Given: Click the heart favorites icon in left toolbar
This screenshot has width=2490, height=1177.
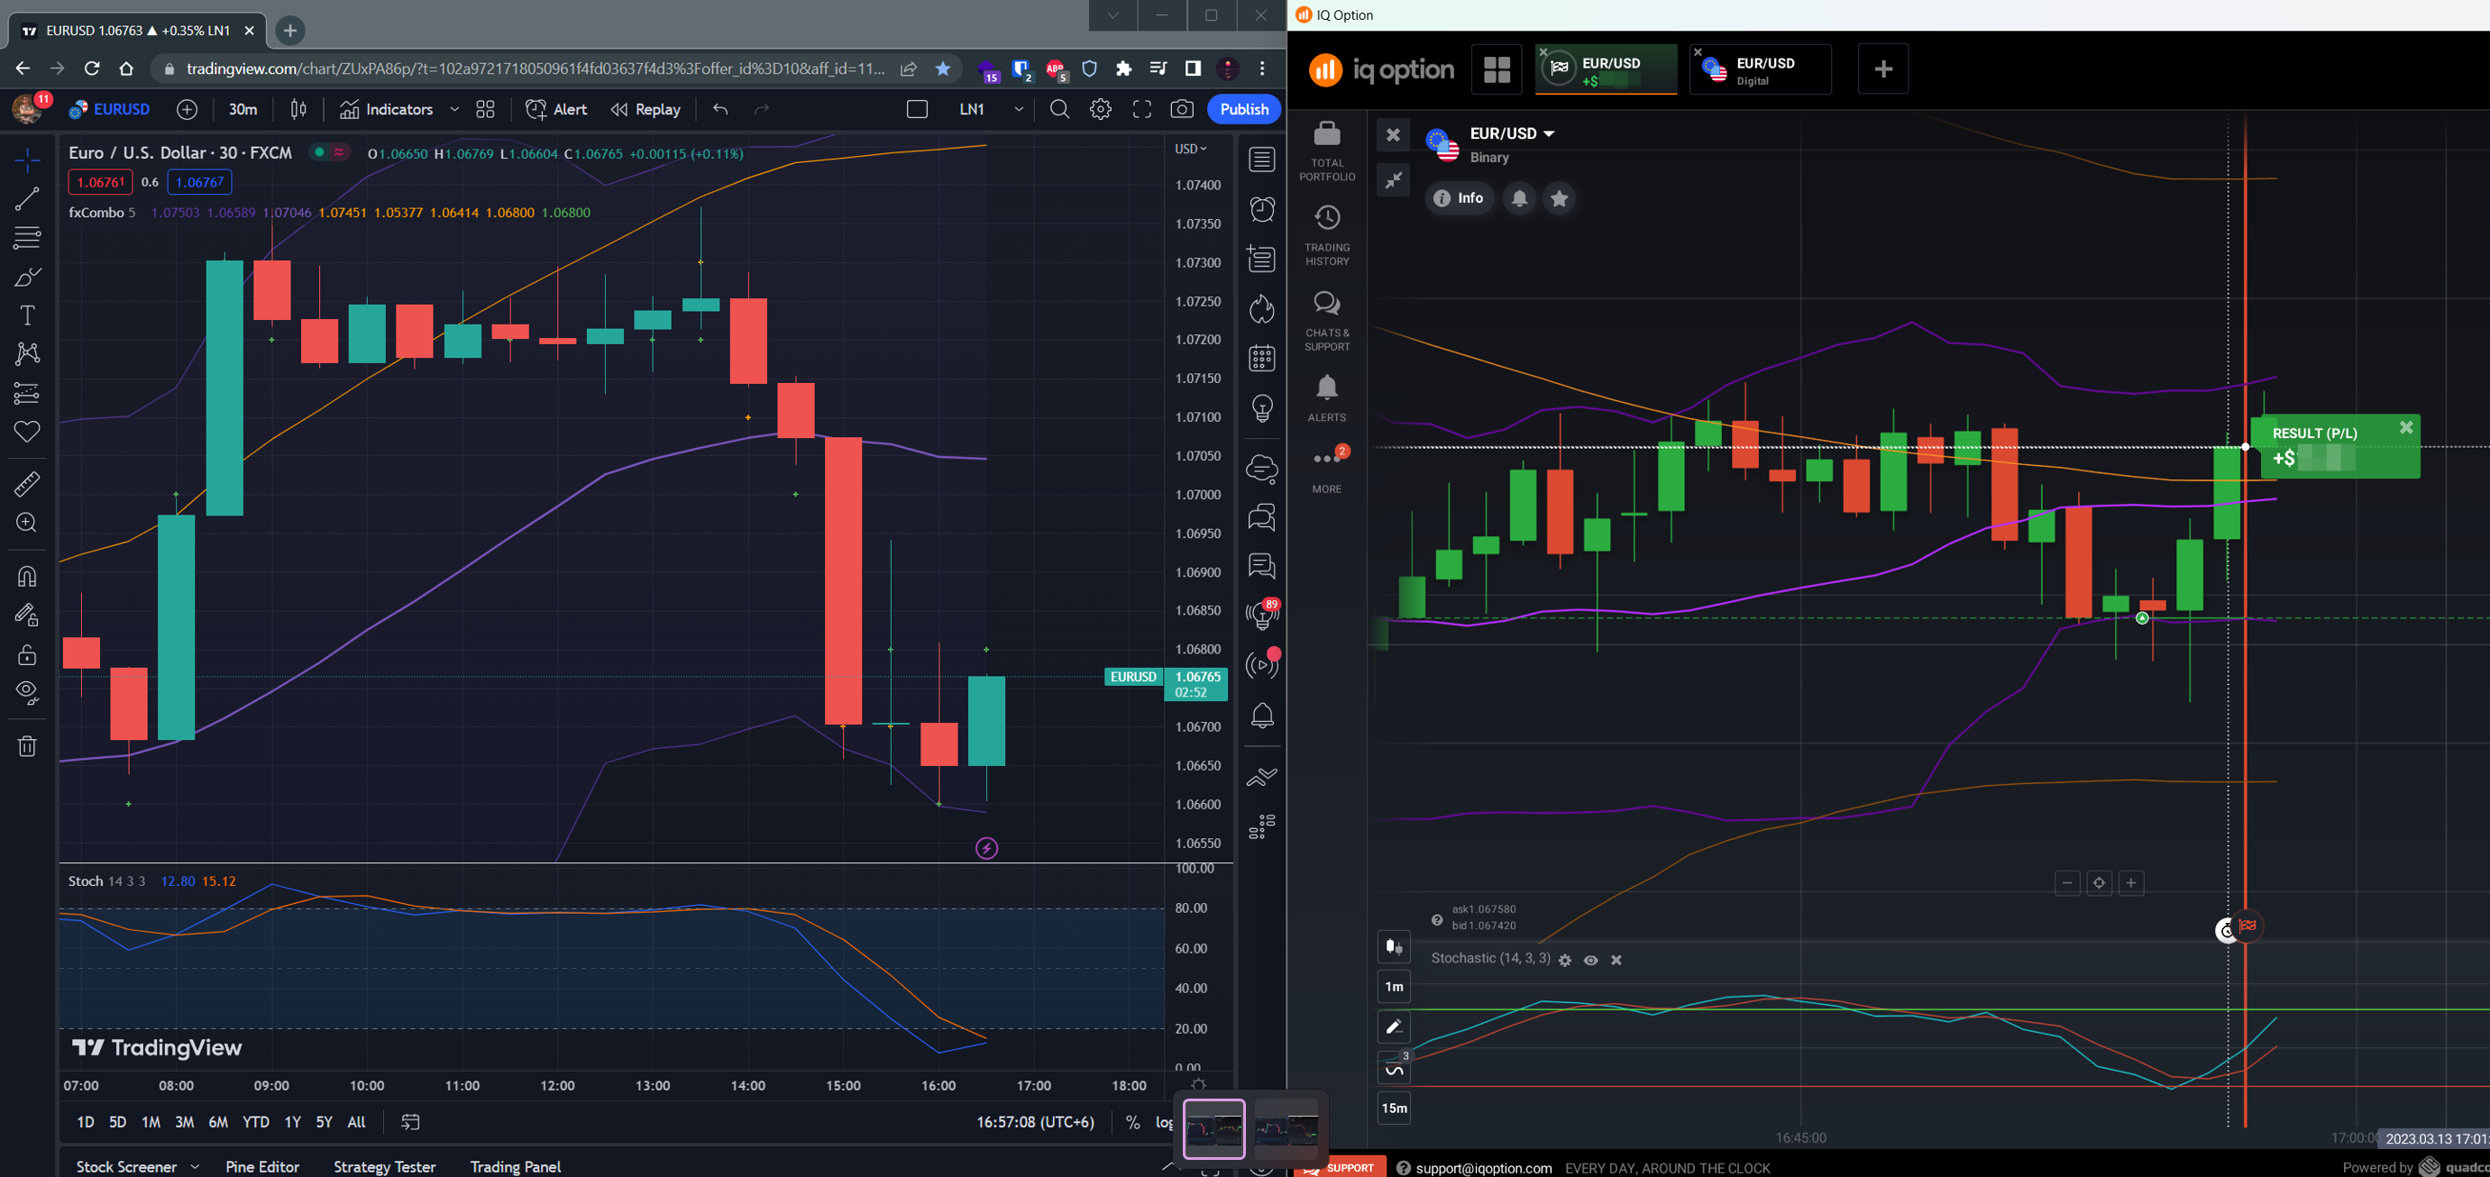Looking at the screenshot, I should pos(27,432).
